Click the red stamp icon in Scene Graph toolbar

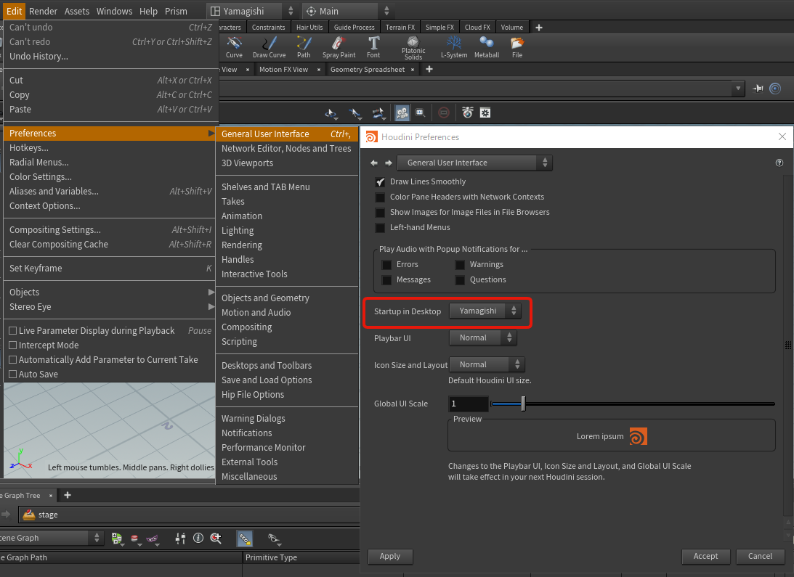[x=134, y=539]
